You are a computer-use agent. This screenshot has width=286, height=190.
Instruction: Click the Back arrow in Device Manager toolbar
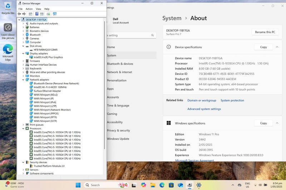click(19, 14)
